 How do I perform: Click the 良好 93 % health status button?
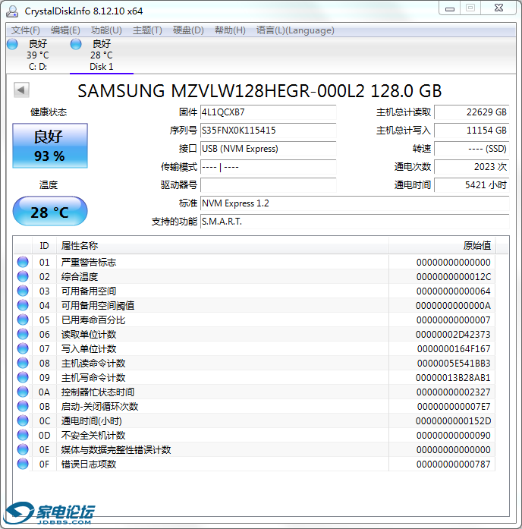click(50, 146)
